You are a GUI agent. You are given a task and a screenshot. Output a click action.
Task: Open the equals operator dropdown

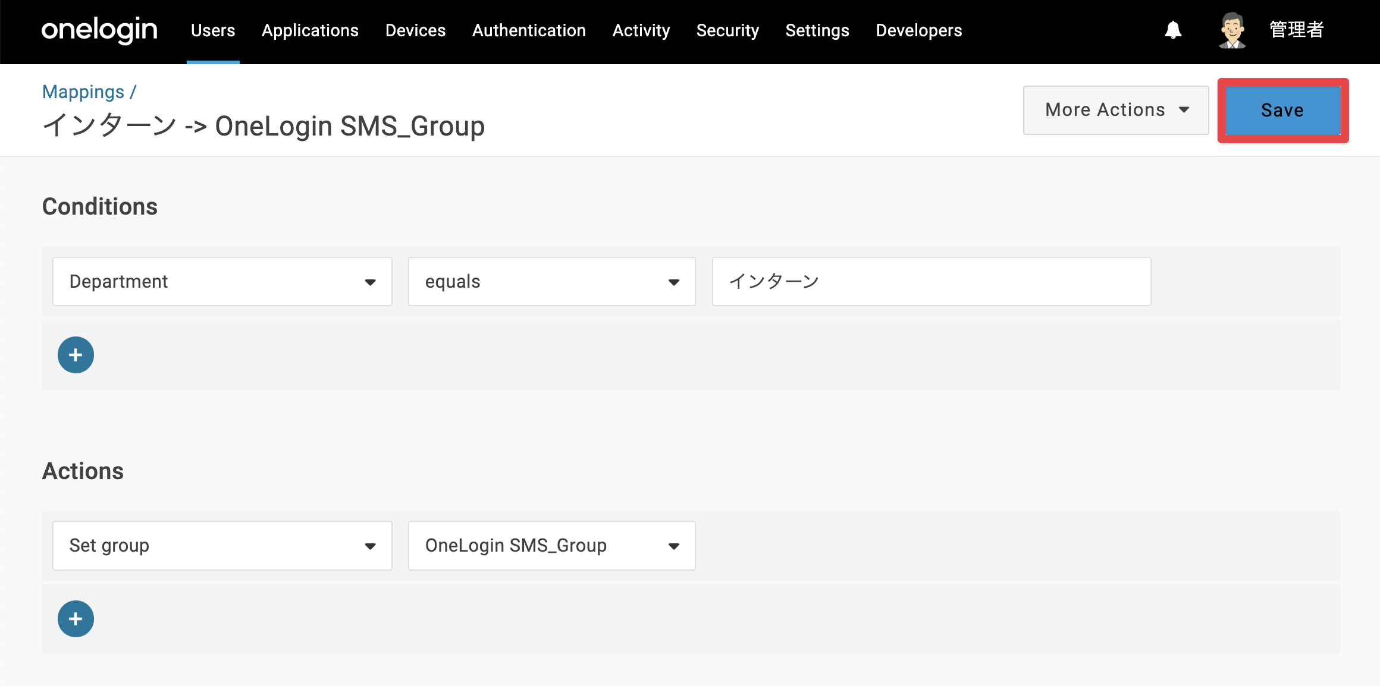tap(552, 282)
